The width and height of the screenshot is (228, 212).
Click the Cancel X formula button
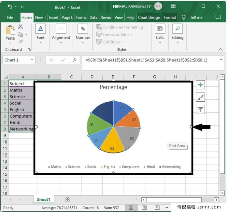click(51, 60)
